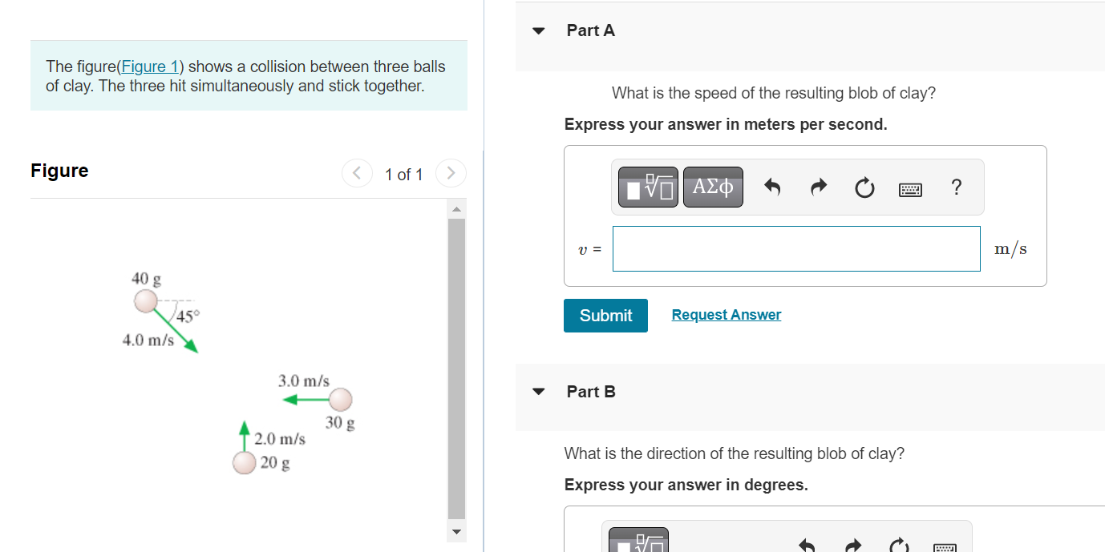Click inside the v = answer input field
Image resolution: width=1105 pixels, height=552 pixels.
click(x=795, y=248)
